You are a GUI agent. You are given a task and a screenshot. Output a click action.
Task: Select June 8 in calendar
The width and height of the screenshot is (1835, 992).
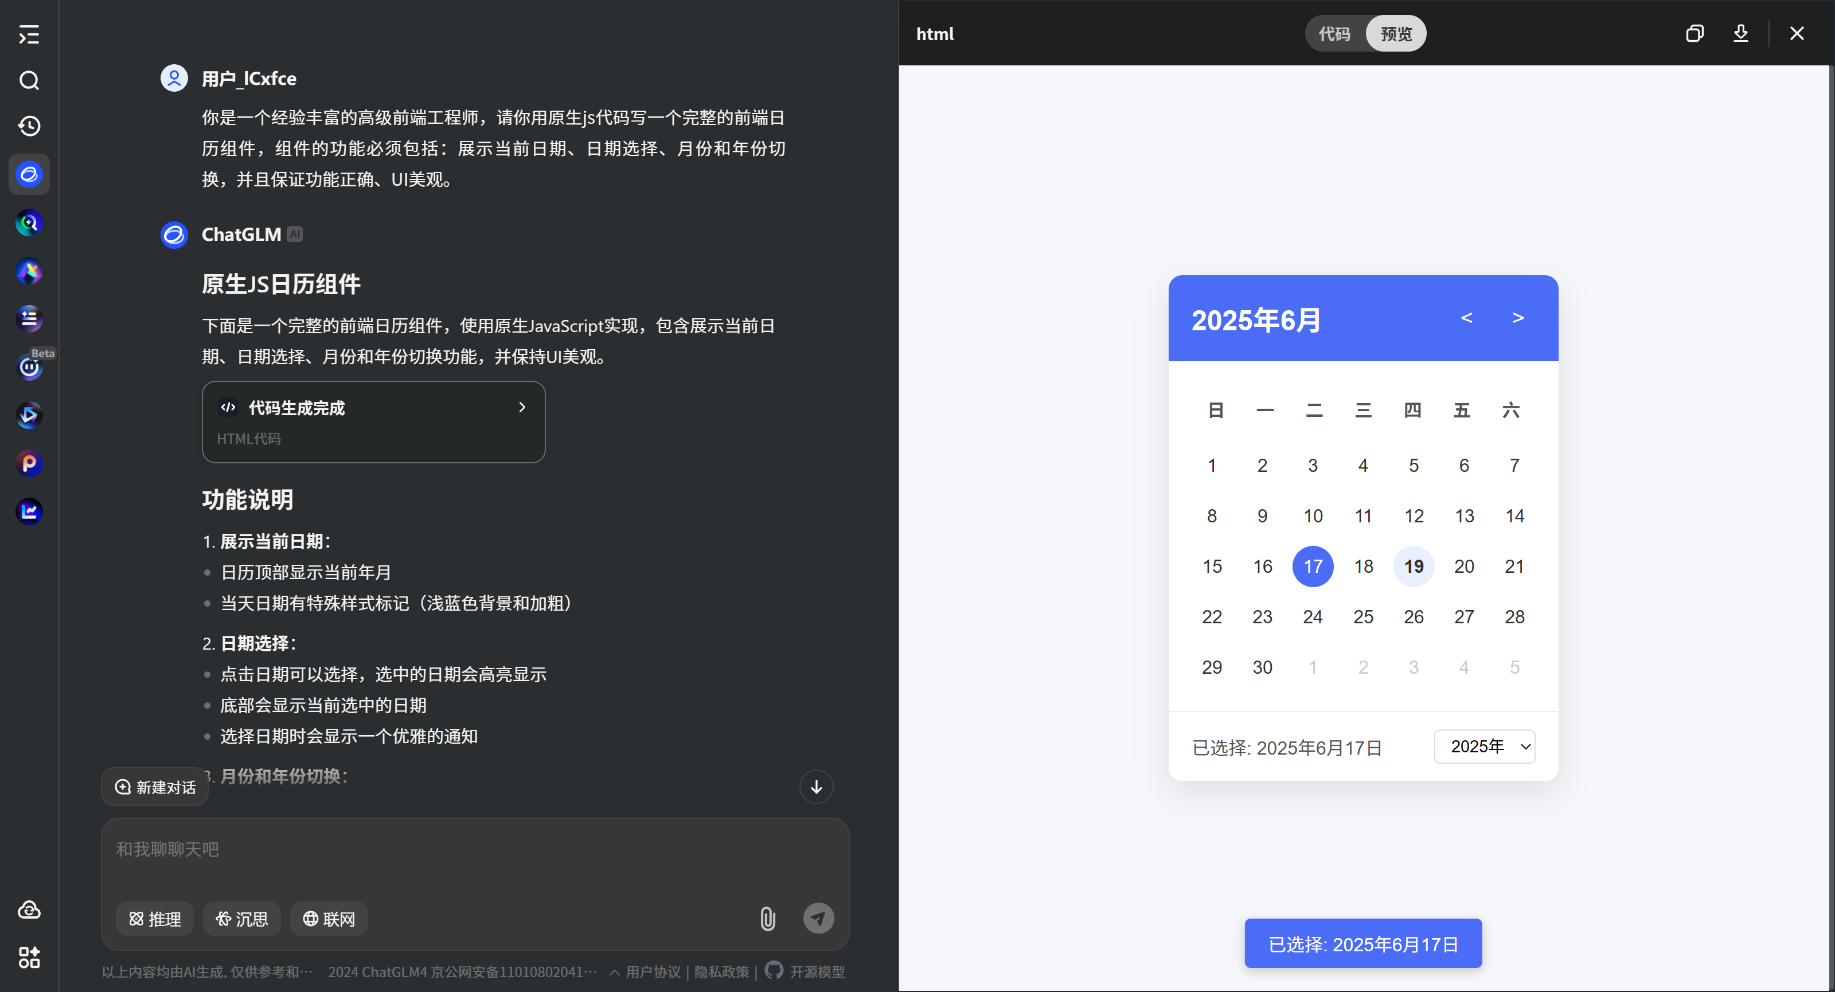click(1212, 515)
